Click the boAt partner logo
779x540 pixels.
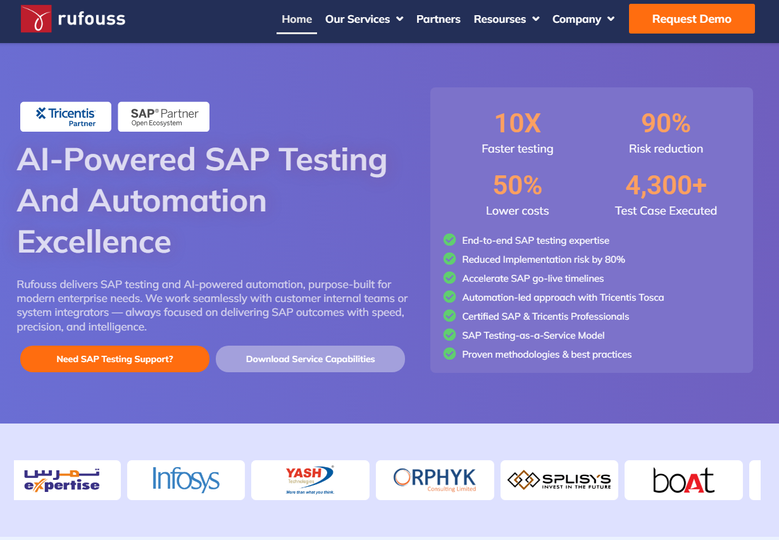pos(683,480)
